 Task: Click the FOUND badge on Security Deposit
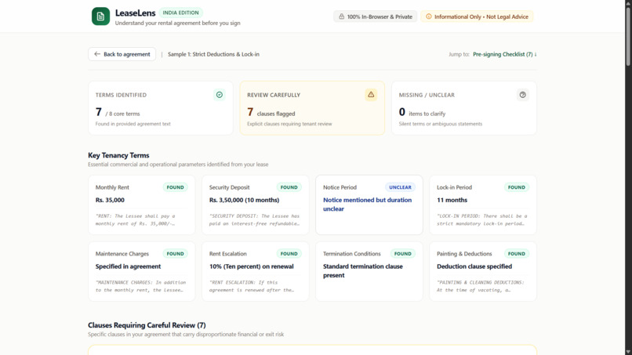pos(289,187)
